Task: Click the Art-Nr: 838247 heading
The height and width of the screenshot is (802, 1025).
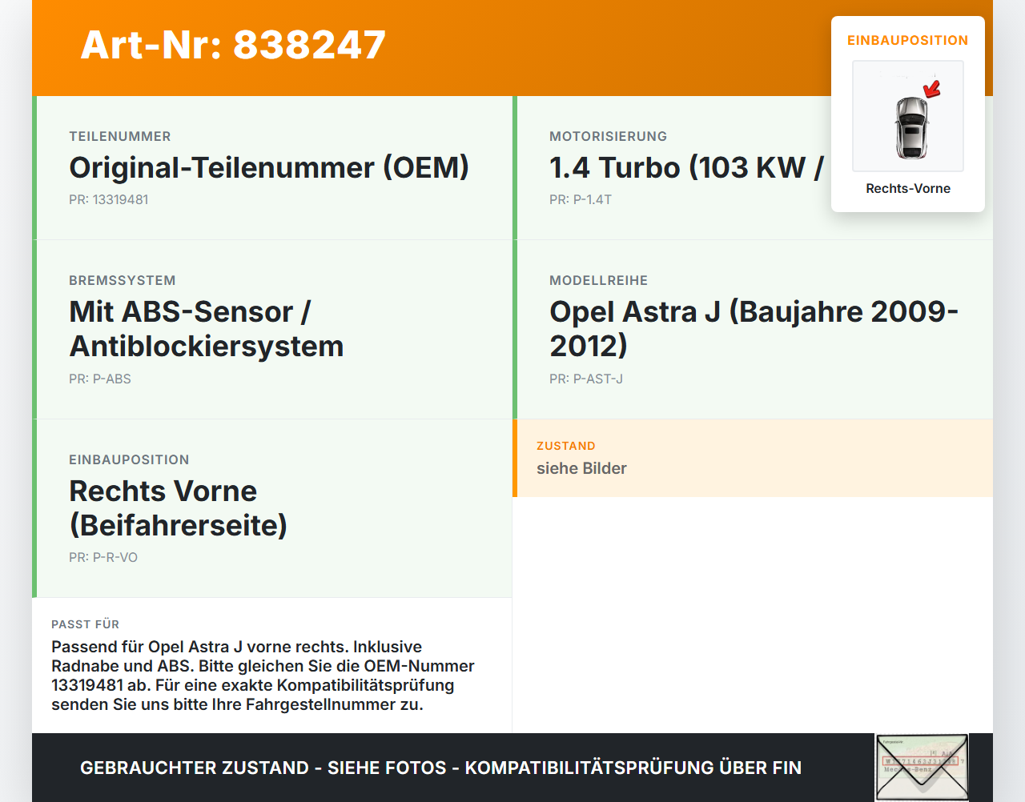Action: point(233,45)
